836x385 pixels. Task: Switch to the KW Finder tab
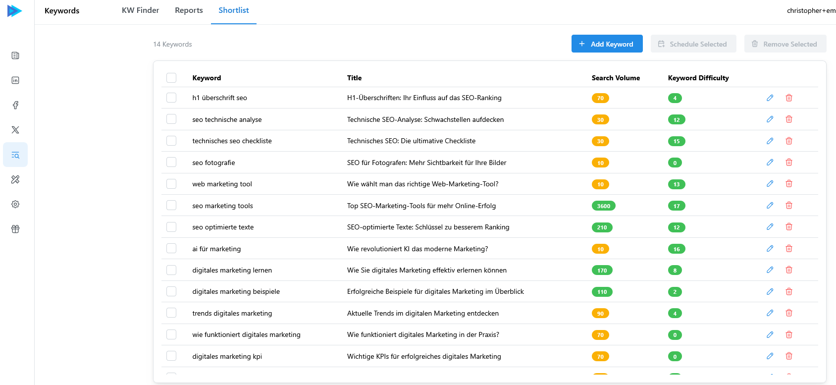pyautogui.click(x=140, y=10)
